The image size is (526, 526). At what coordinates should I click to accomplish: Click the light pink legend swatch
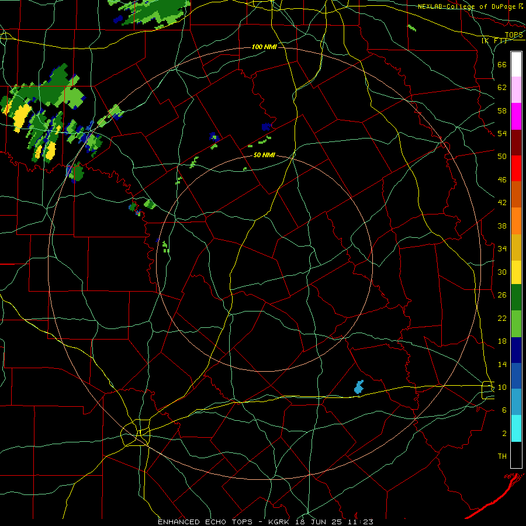point(516,89)
